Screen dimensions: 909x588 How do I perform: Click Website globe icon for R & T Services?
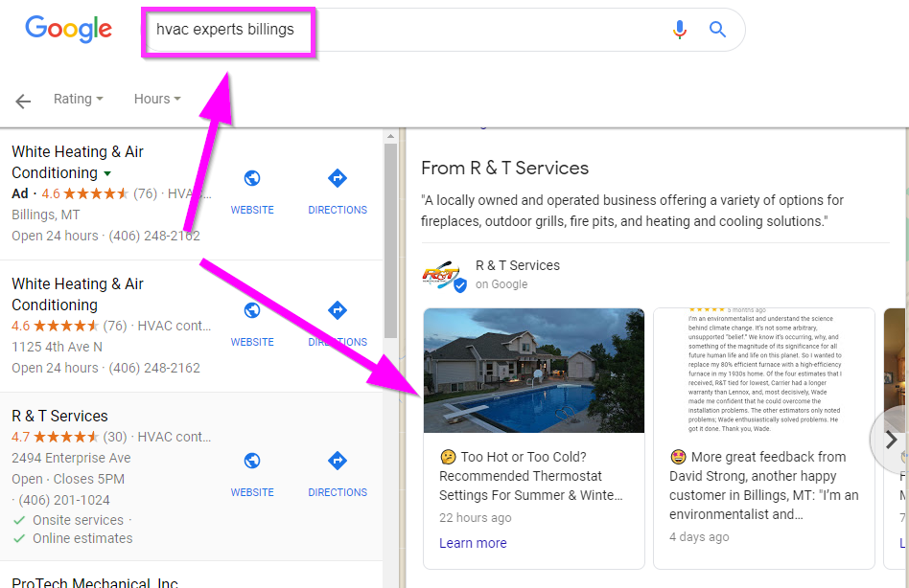click(251, 461)
